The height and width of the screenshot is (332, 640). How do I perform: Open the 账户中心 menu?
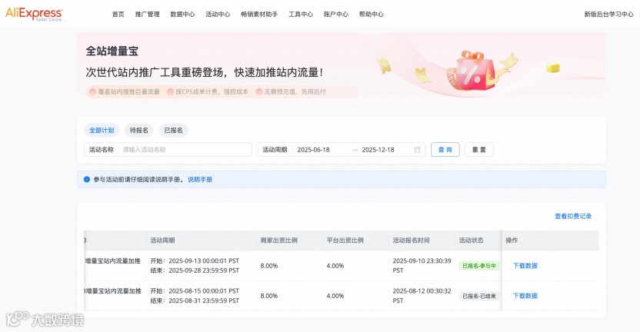pos(336,15)
